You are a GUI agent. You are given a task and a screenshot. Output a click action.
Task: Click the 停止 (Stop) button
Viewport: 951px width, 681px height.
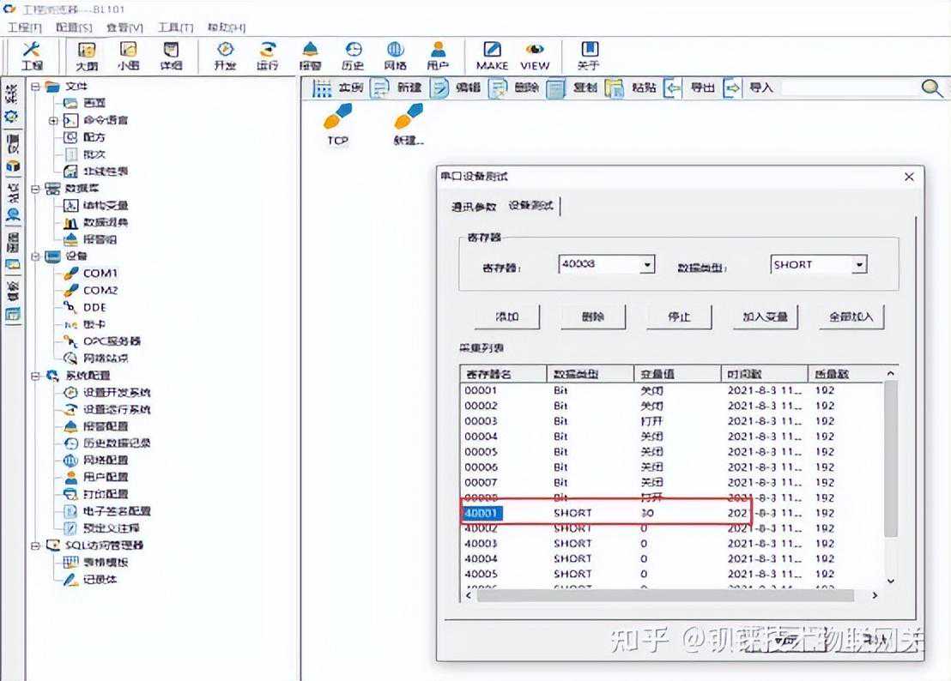(679, 316)
